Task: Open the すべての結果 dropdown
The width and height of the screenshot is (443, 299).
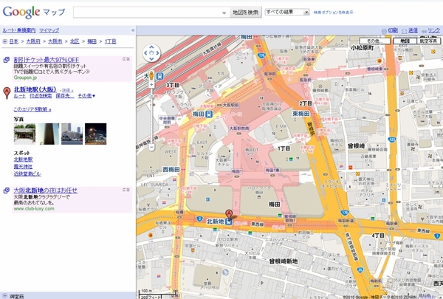Action: coord(287,12)
